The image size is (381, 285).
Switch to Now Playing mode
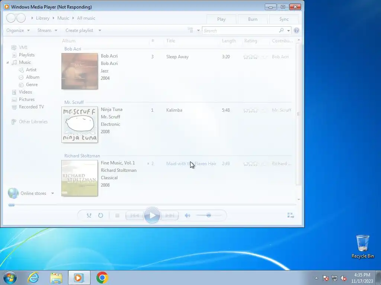(x=291, y=216)
